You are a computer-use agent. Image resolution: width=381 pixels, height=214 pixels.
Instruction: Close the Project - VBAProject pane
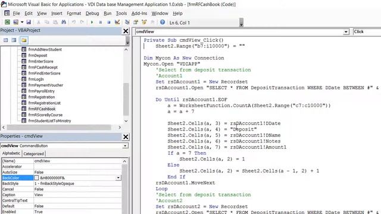[126, 31]
